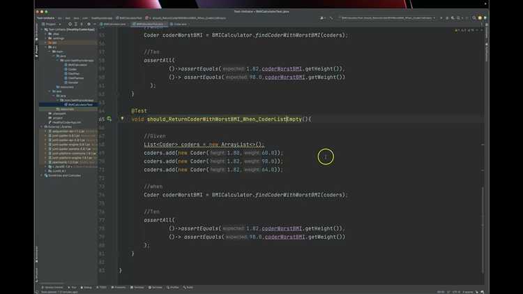
Task: Click the Build project hammer icon
Action: pos(331,17)
